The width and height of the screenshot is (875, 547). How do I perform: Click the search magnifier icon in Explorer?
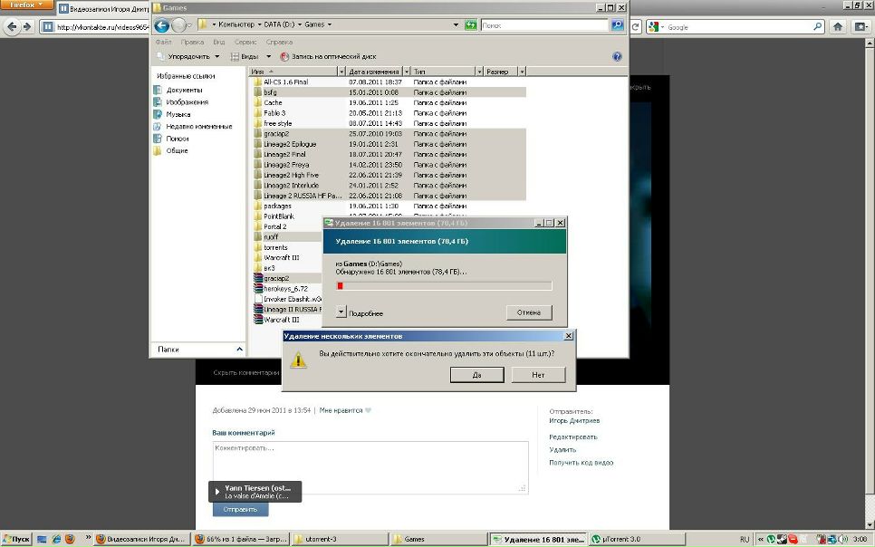[618, 25]
